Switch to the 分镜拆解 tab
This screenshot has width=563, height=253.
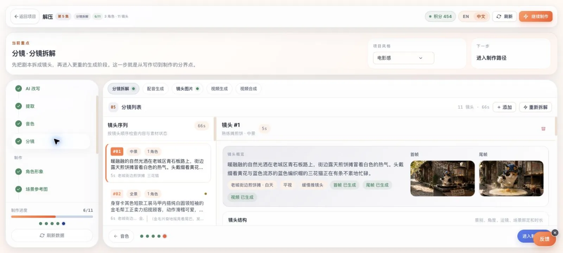[124, 89]
